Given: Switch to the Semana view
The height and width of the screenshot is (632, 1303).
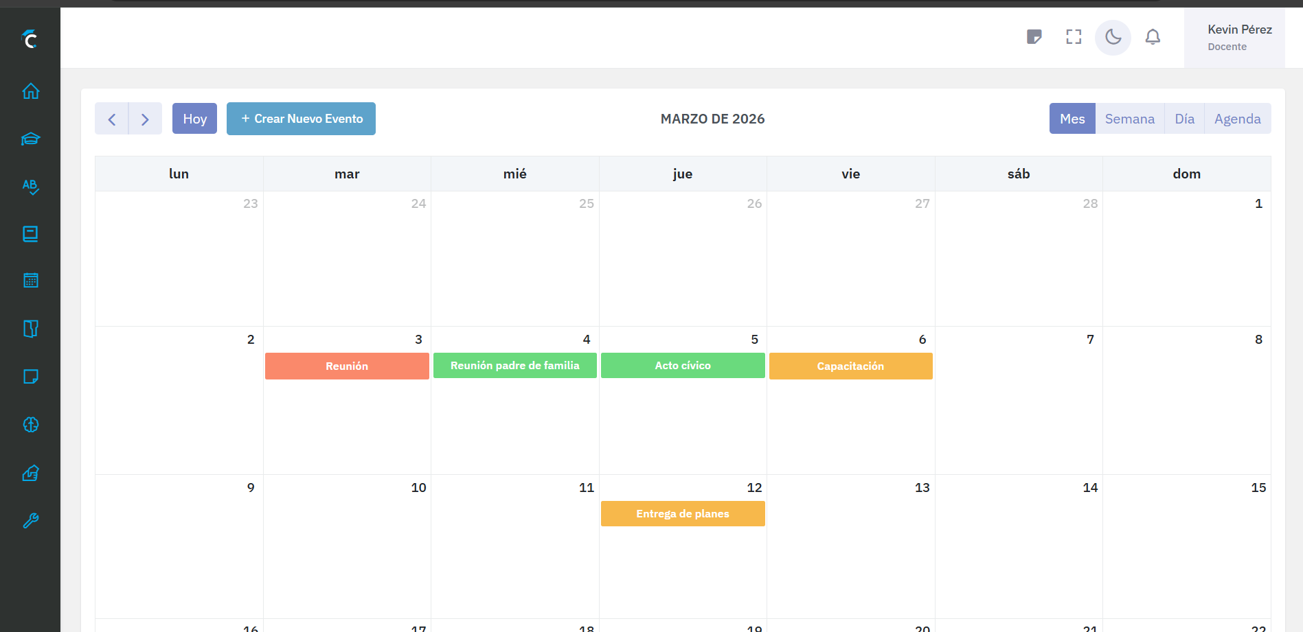Looking at the screenshot, I should pyautogui.click(x=1129, y=118).
